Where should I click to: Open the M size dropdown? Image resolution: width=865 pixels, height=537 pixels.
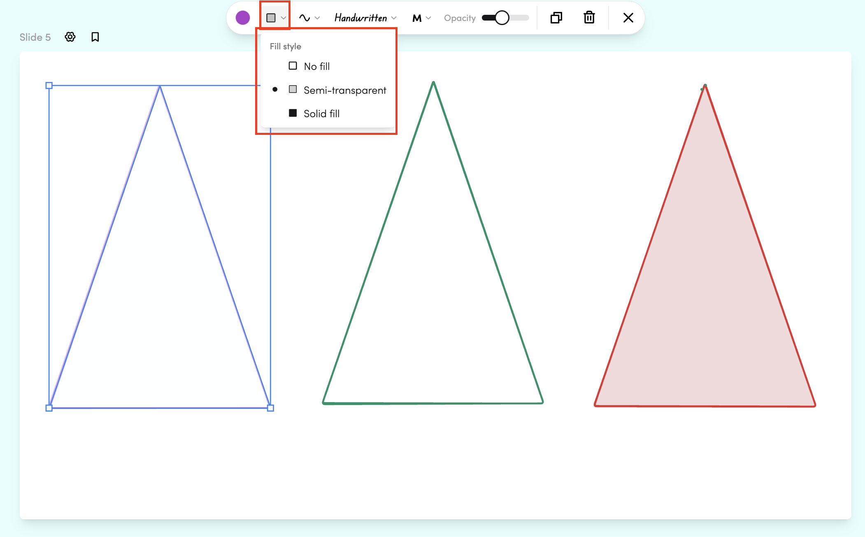tap(422, 18)
